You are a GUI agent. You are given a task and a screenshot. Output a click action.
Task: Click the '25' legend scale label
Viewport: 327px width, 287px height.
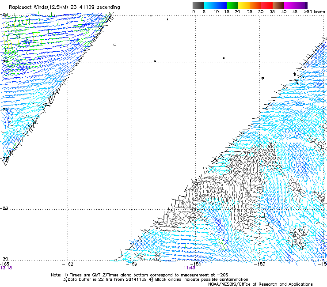coord(250,12)
